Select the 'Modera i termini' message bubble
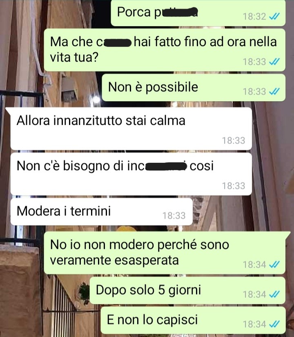 [102, 212]
